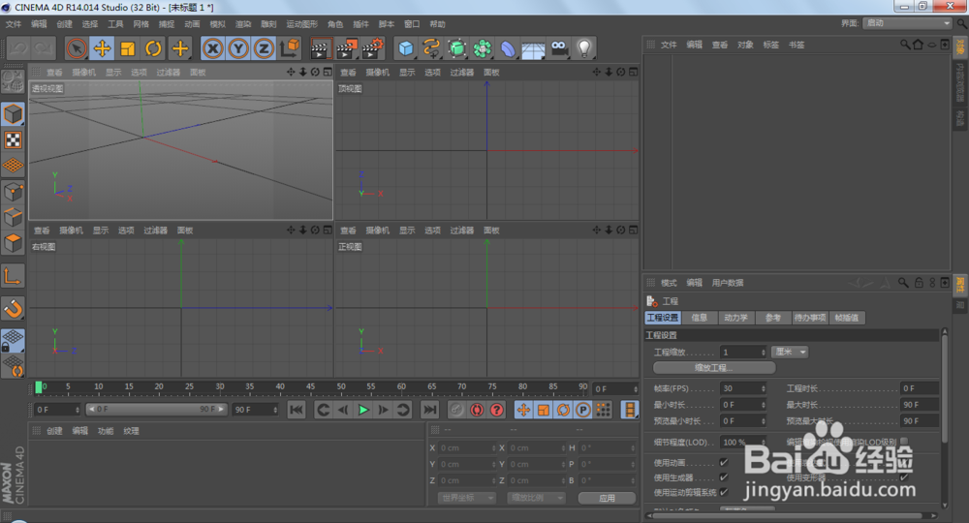Open 摄像机 menu in perspective viewport
Image resolution: width=969 pixels, height=523 pixels.
(x=83, y=73)
